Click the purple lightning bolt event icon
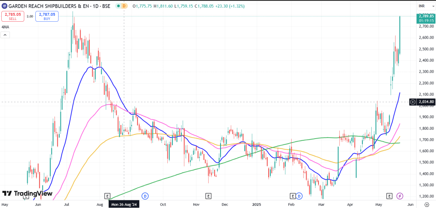Viewport: 436px width, 208px height. pyautogui.click(x=400, y=196)
